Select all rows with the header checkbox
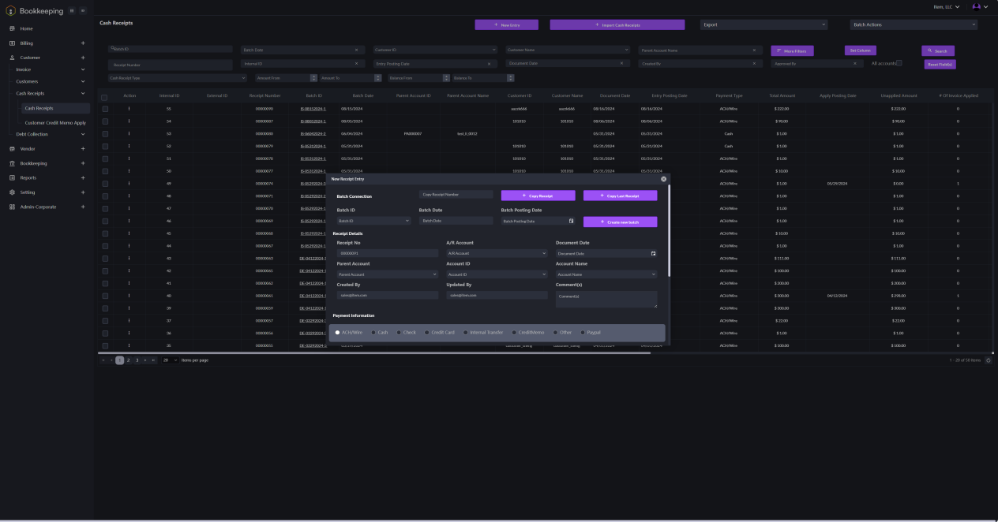 pos(103,95)
